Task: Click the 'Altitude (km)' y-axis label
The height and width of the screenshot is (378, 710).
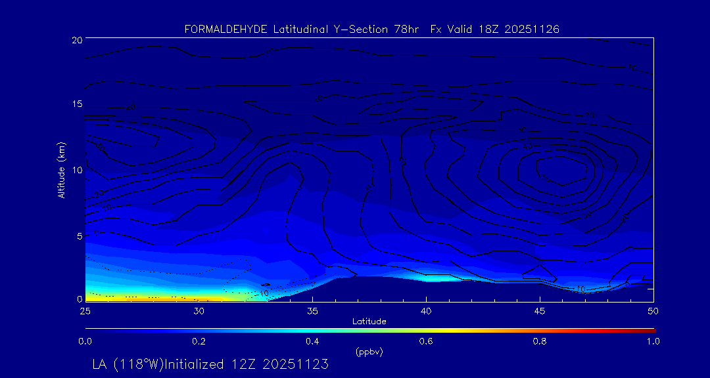Action: click(x=61, y=170)
